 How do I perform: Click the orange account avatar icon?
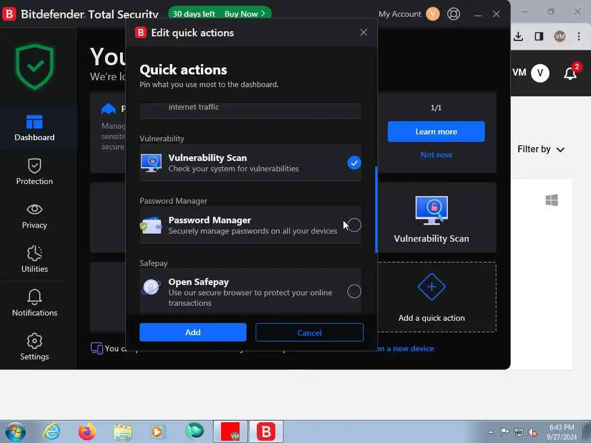point(433,14)
